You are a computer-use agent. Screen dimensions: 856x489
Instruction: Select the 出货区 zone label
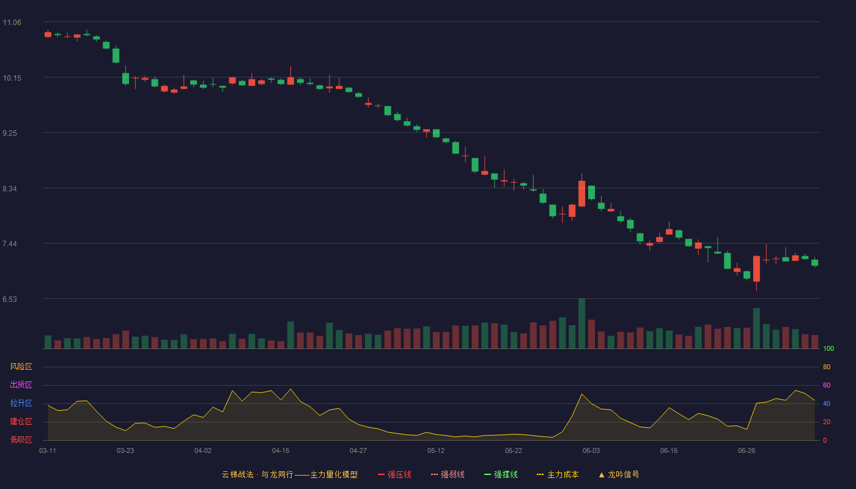21,385
